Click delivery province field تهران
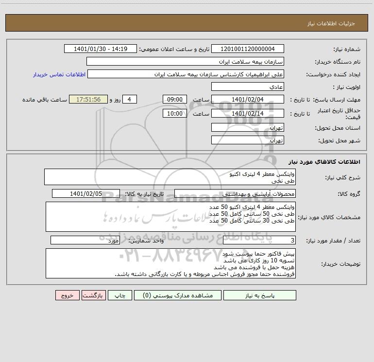The height and width of the screenshot is (362, 374). click(248, 127)
